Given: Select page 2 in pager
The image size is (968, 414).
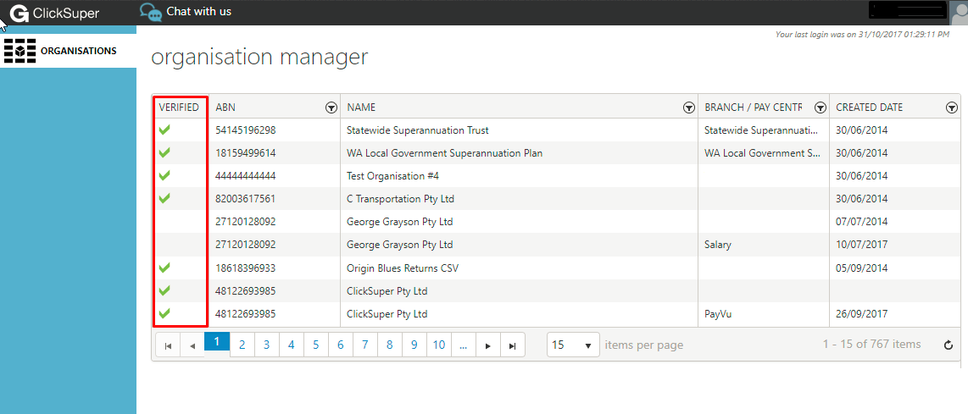Looking at the screenshot, I should pyautogui.click(x=242, y=345).
